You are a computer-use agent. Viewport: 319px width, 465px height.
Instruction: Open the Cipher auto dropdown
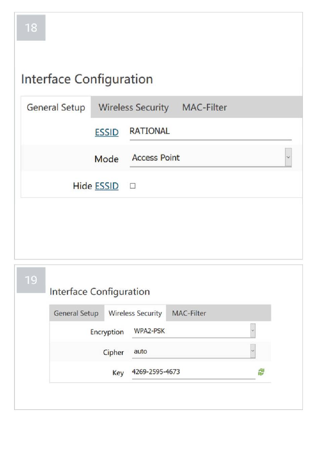pos(194,351)
